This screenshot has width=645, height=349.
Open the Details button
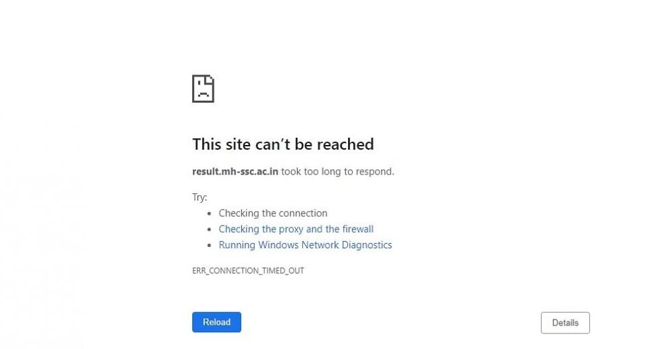pyautogui.click(x=565, y=323)
